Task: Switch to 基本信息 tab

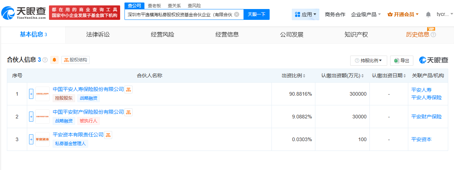Action: [x=33, y=35]
